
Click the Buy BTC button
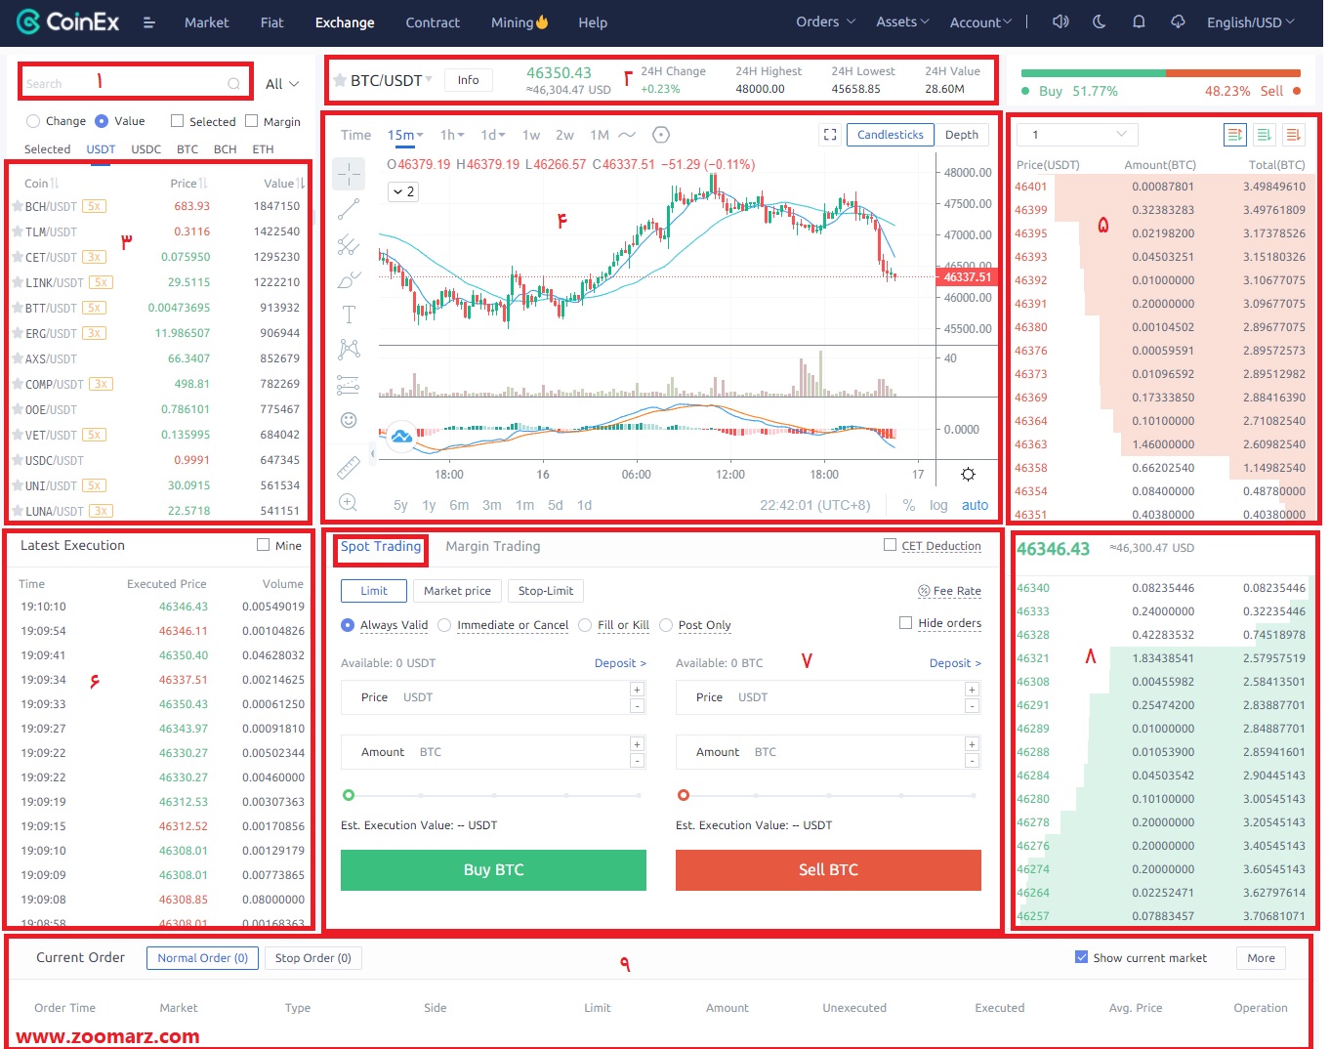coord(493,869)
